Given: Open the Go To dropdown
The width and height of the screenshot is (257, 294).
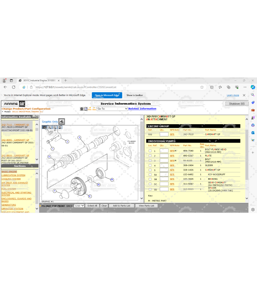Looking at the screenshot, I should pos(112,109).
